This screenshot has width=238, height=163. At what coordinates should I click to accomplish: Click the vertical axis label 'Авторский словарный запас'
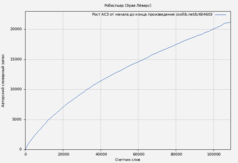3,80
